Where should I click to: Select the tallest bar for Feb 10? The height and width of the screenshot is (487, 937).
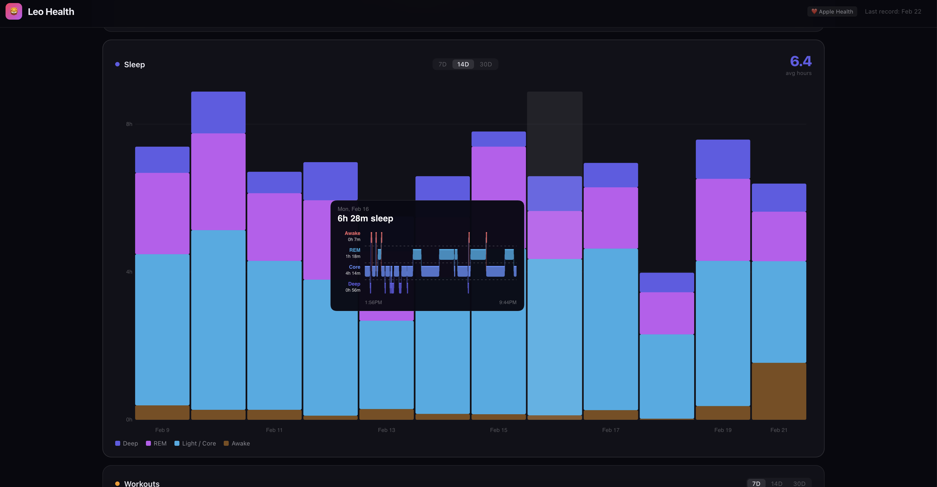218,255
